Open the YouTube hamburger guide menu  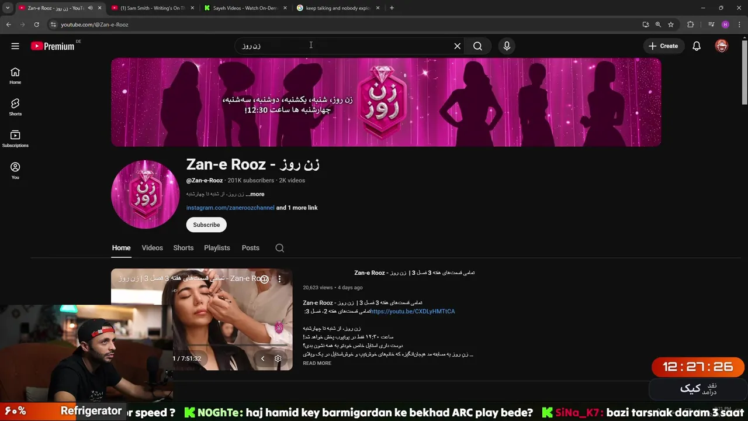coord(15,46)
